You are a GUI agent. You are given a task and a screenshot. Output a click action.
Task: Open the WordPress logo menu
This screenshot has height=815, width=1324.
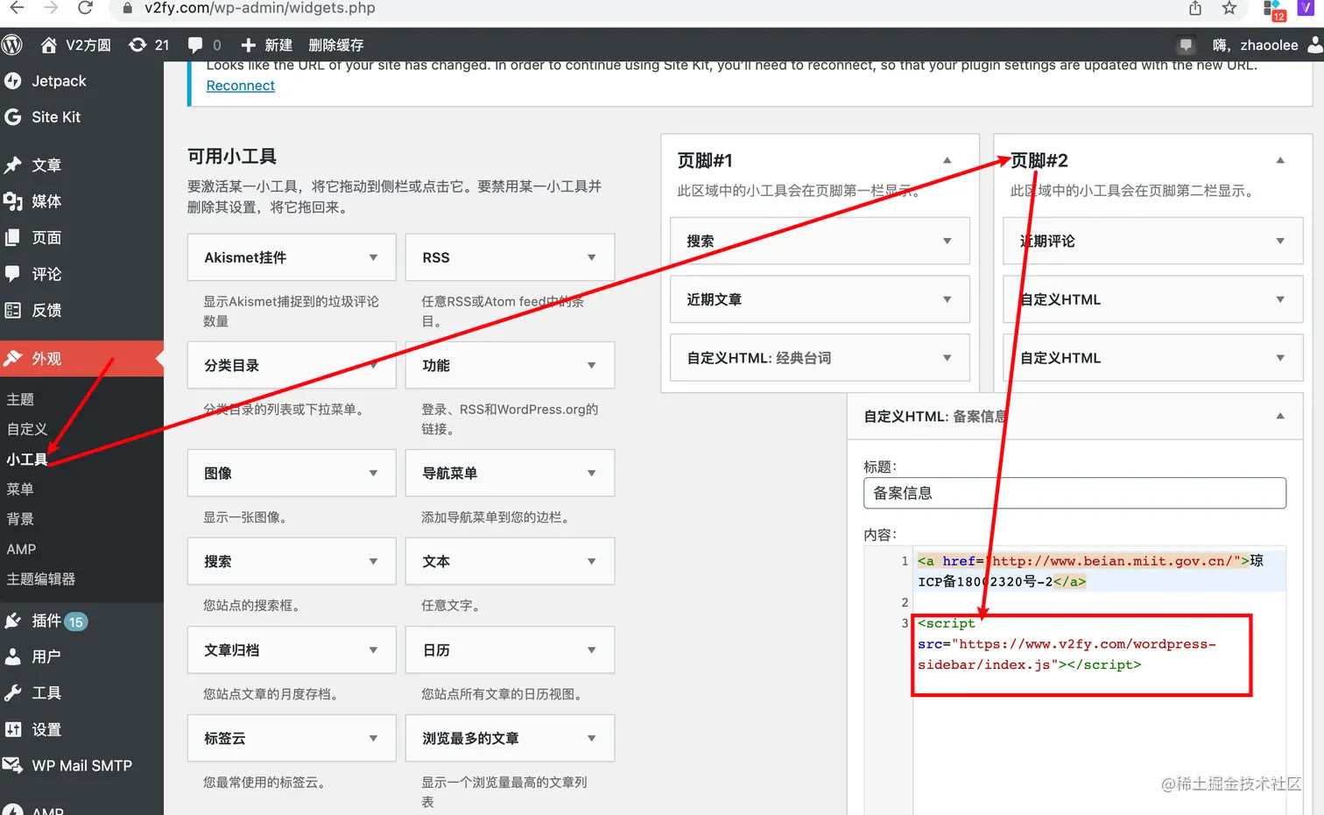(12, 45)
